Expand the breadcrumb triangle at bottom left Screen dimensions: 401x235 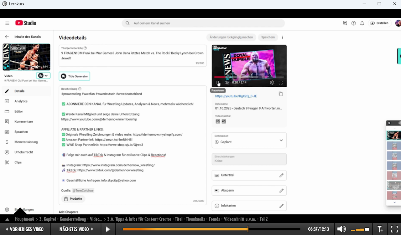pyautogui.click(x=7, y=219)
